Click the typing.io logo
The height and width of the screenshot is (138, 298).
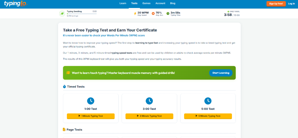click(x=16, y=3)
